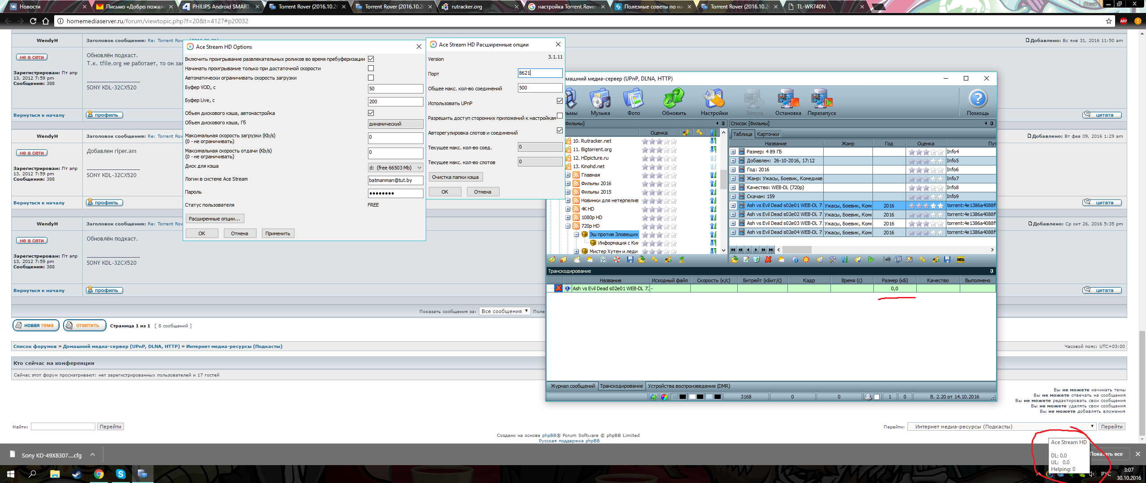This screenshot has height=483, width=1146.
Task: Expand the 1080p HD tree node
Action: (x=568, y=217)
